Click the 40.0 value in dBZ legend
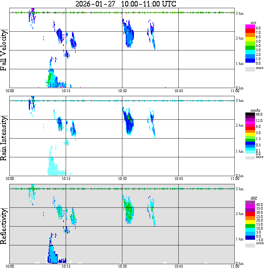Screen dimensions: 266x272 click(x=259, y=205)
